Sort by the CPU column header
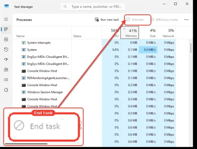 click(111, 33)
